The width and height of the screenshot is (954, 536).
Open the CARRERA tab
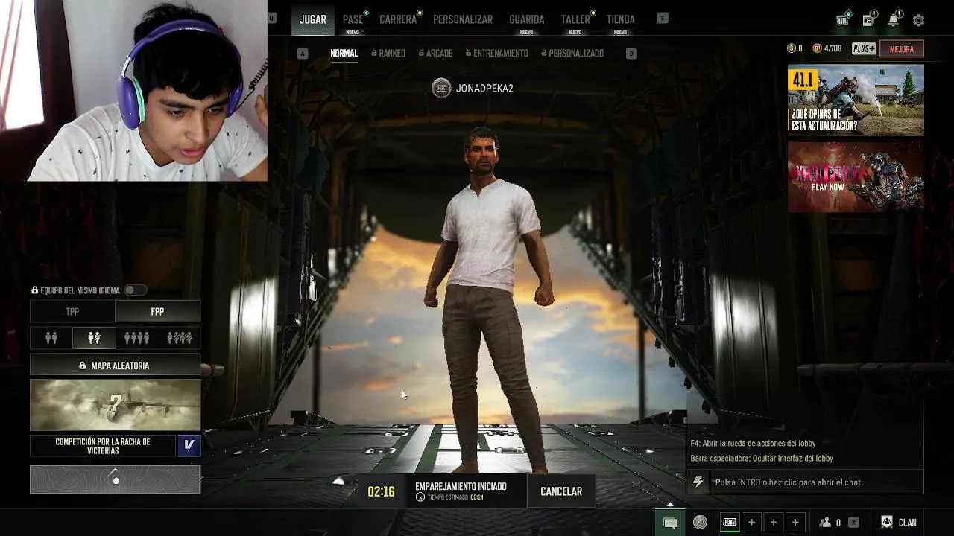(398, 19)
